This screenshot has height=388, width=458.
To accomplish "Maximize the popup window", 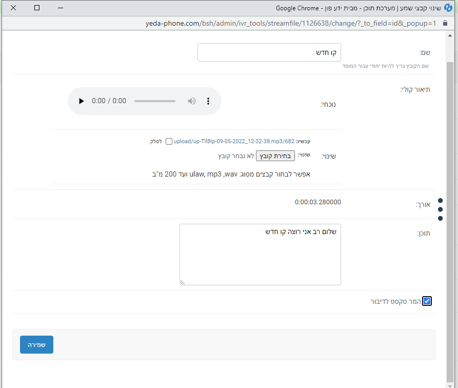I will (x=37, y=8).
